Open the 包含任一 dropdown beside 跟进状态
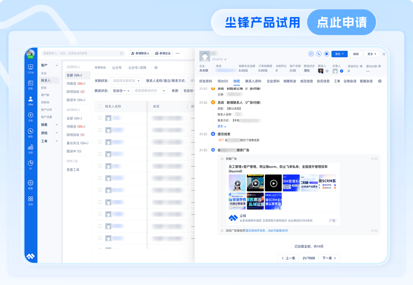 pos(121,91)
